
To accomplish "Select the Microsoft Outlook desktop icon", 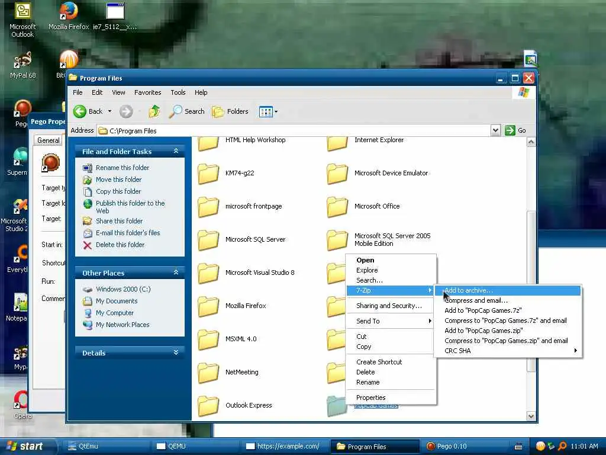I will tap(22, 20).
